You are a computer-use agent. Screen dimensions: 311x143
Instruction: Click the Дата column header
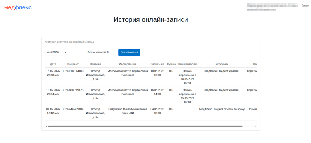(53, 64)
